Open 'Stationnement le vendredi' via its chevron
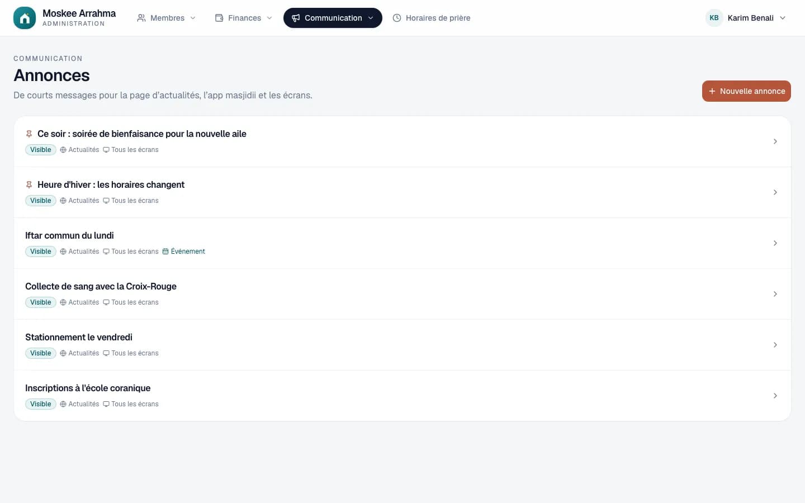This screenshot has width=805, height=503. pos(775,345)
